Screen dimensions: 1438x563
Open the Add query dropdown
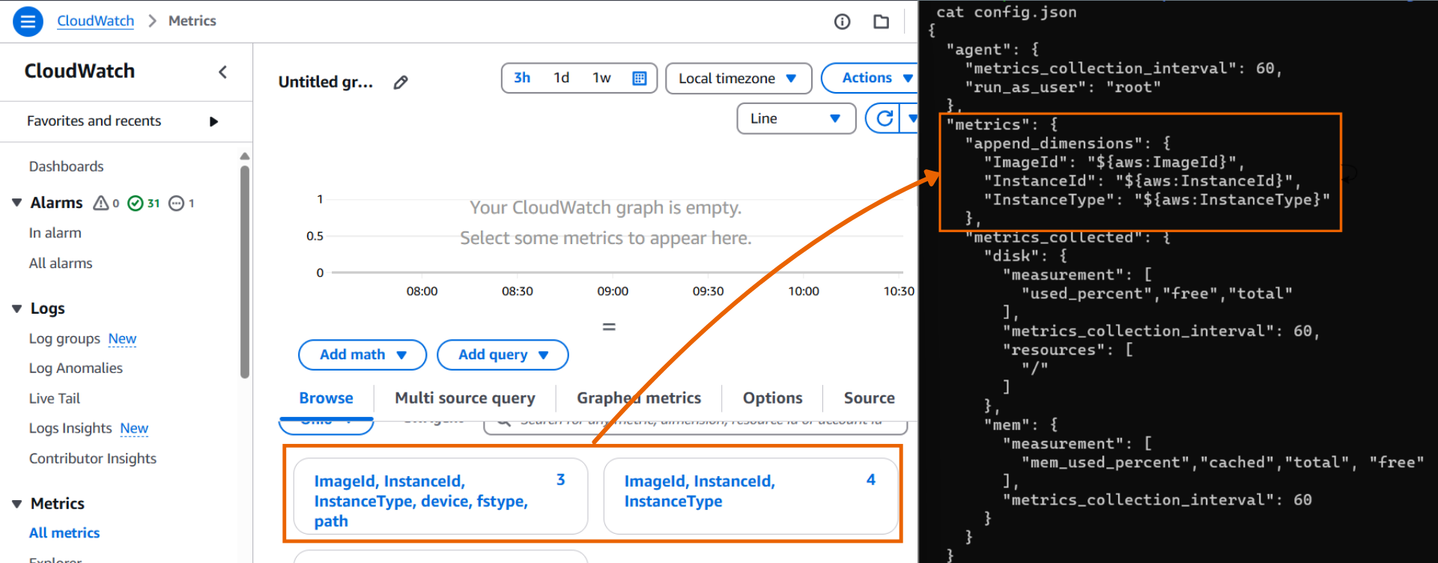click(503, 355)
